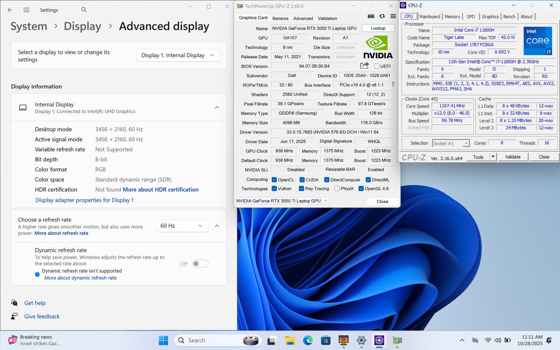
Task: Toggle the UEFI checkbox
Action: 377,66
